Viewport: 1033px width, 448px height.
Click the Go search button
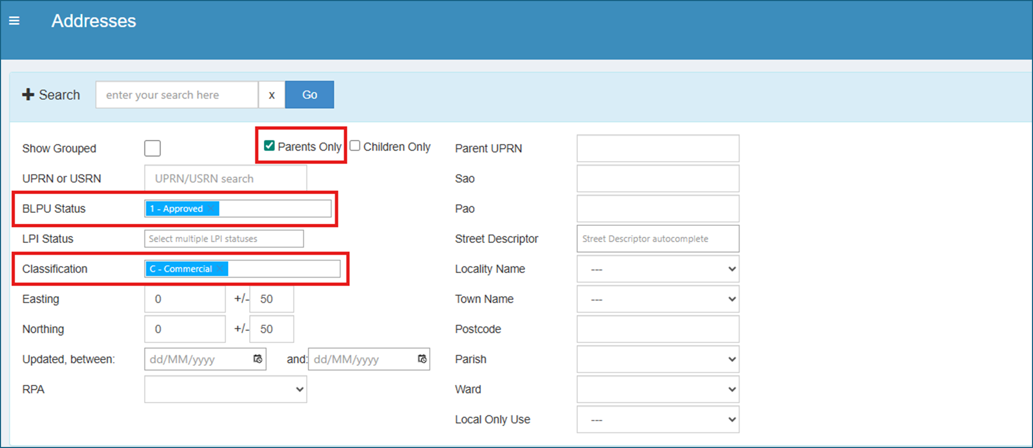[x=310, y=94]
